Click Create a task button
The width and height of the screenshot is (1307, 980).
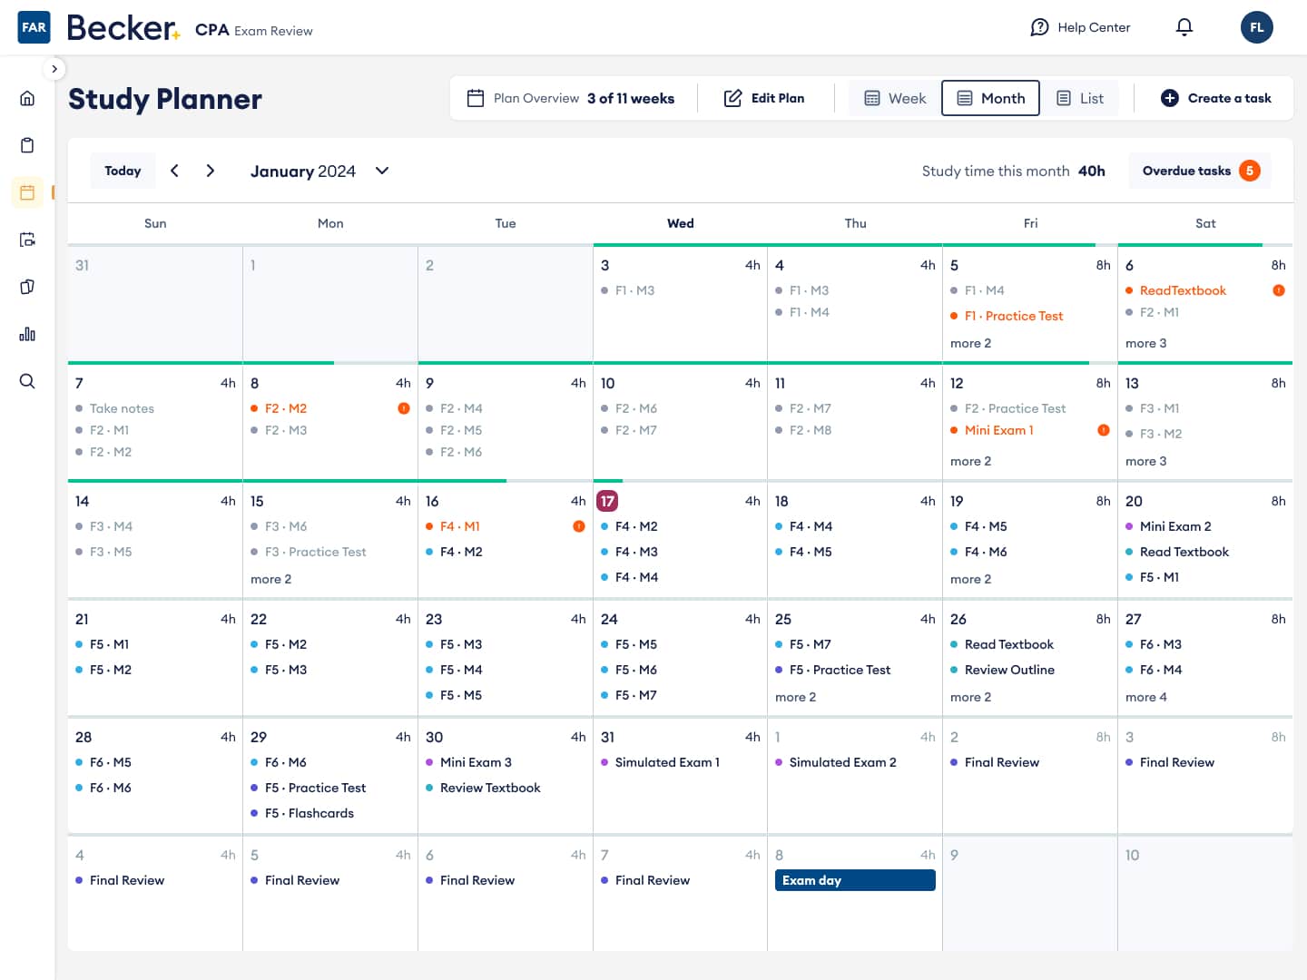coord(1215,98)
